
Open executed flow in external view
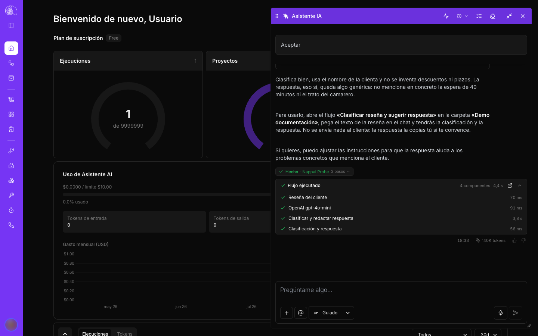(x=510, y=186)
